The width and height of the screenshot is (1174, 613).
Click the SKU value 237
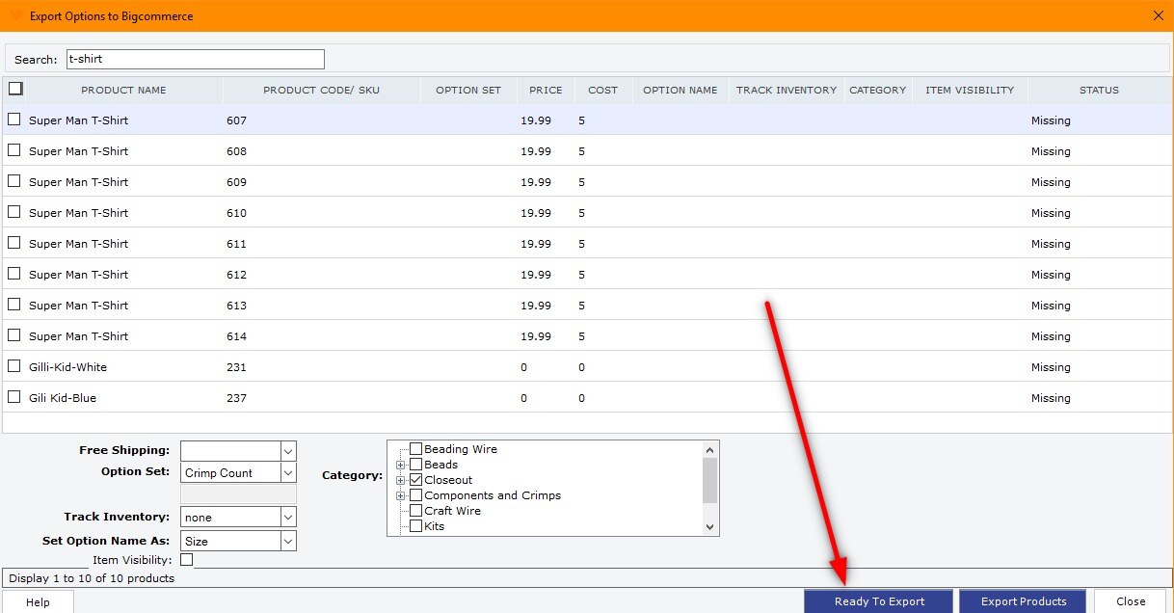[x=236, y=398]
